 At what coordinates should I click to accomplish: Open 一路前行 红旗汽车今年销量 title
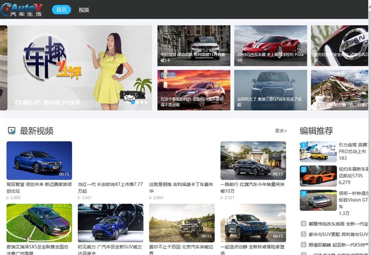(252, 188)
